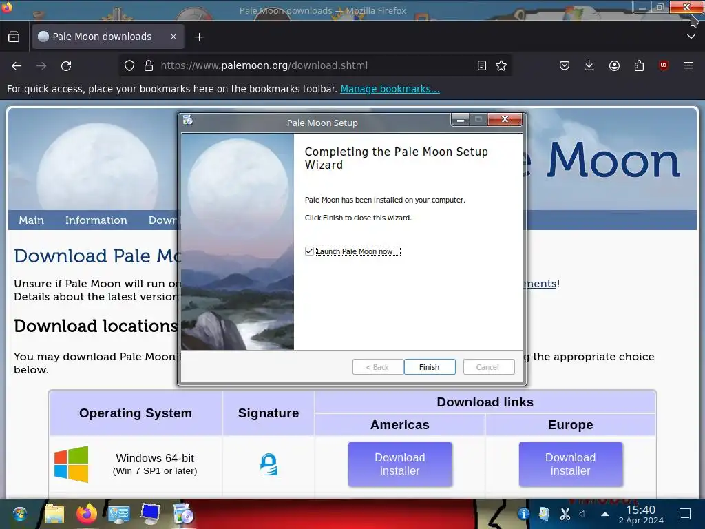Image resolution: width=705 pixels, height=529 pixels.
Task: Open Save to Pocket icon
Action: (x=565, y=65)
